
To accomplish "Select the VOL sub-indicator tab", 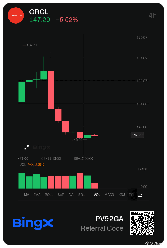I will [x=97, y=195].
